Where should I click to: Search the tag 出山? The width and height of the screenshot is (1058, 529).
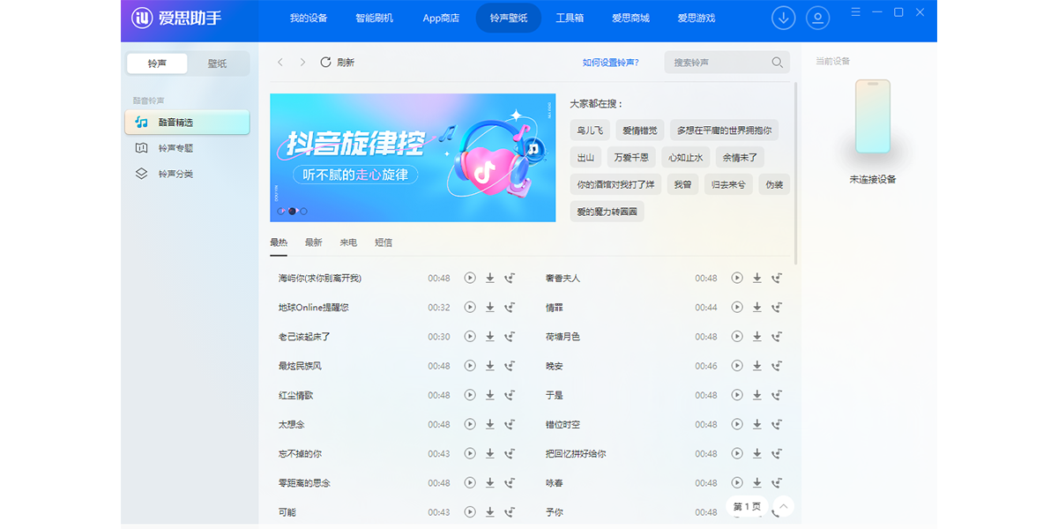(585, 158)
